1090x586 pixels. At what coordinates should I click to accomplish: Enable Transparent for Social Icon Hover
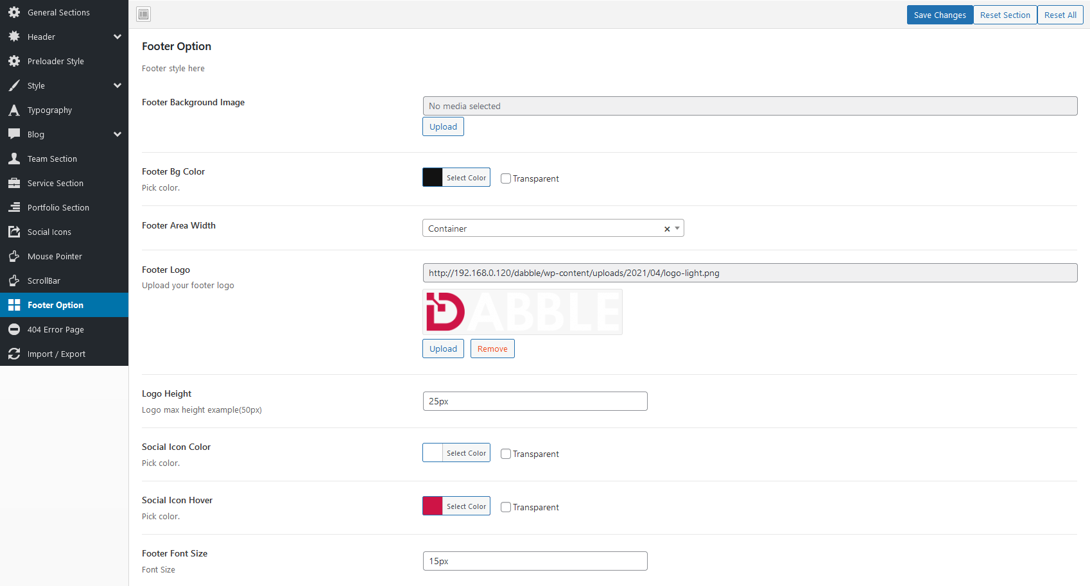pos(506,507)
